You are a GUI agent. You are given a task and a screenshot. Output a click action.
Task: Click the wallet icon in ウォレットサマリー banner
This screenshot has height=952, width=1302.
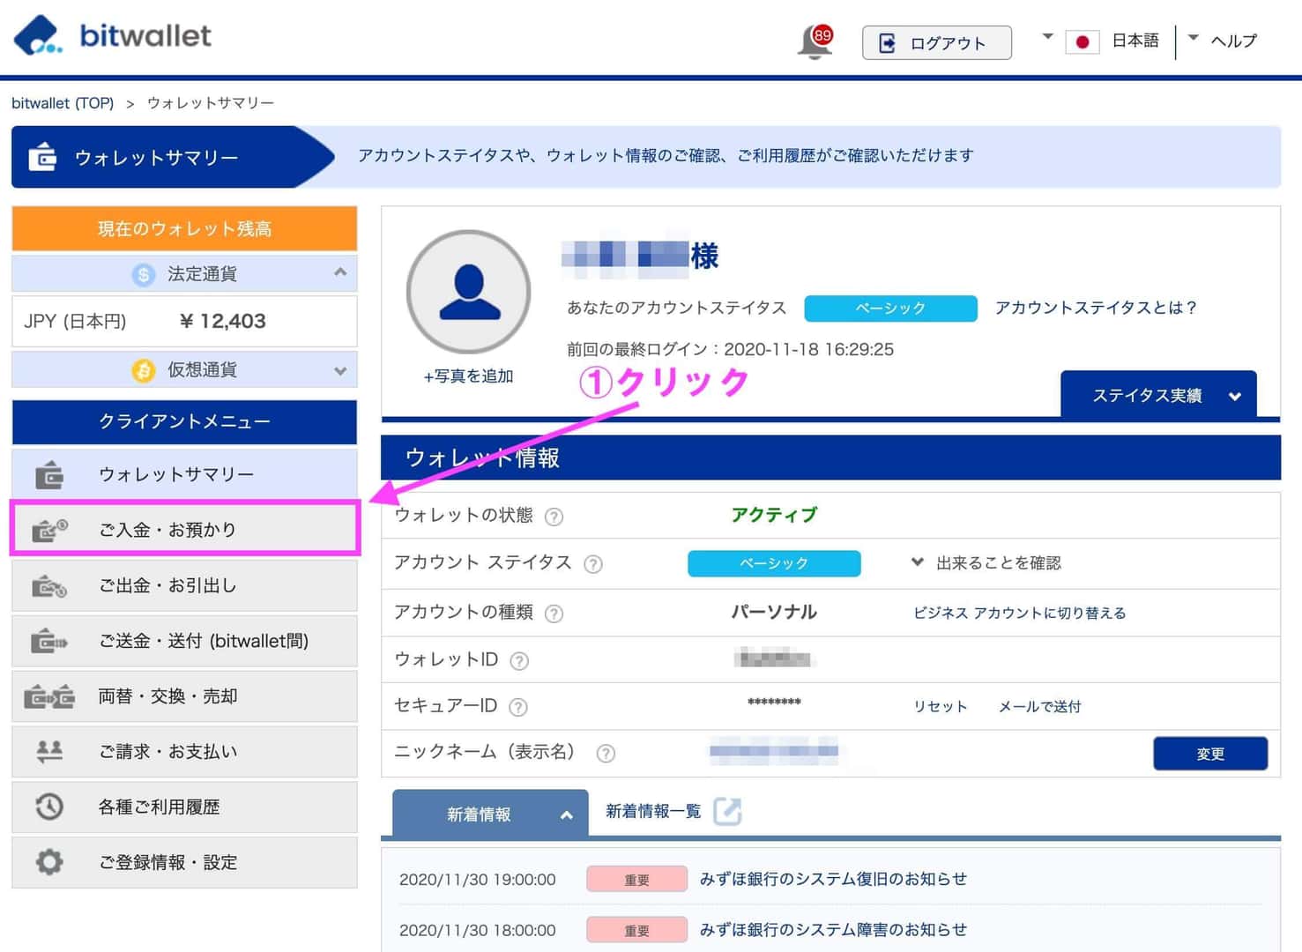[42, 157]
